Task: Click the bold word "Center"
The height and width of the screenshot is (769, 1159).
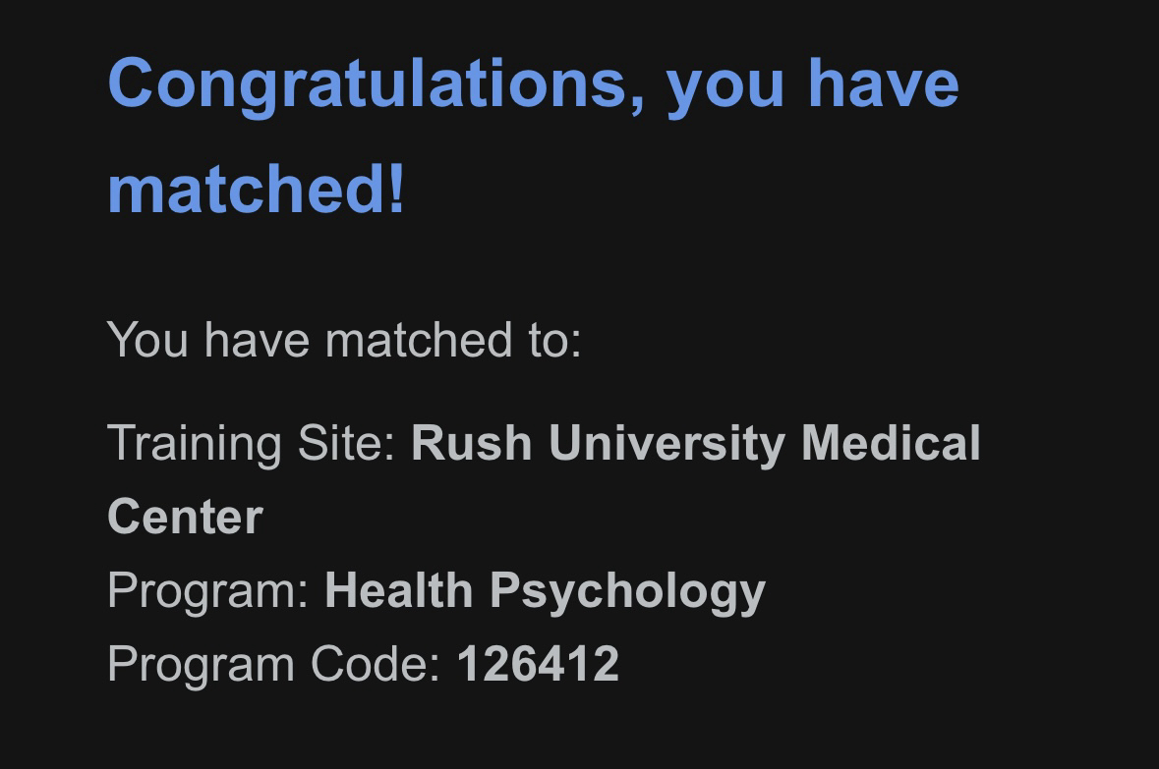Action: tap(185, 517)
